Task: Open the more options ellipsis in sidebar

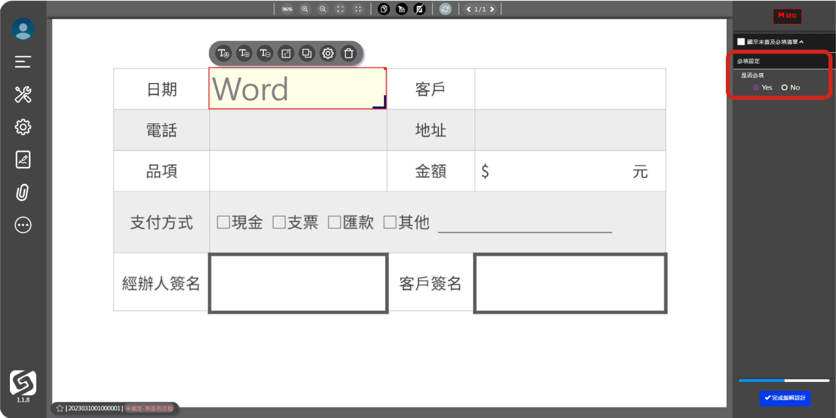Action: [23, 225]
